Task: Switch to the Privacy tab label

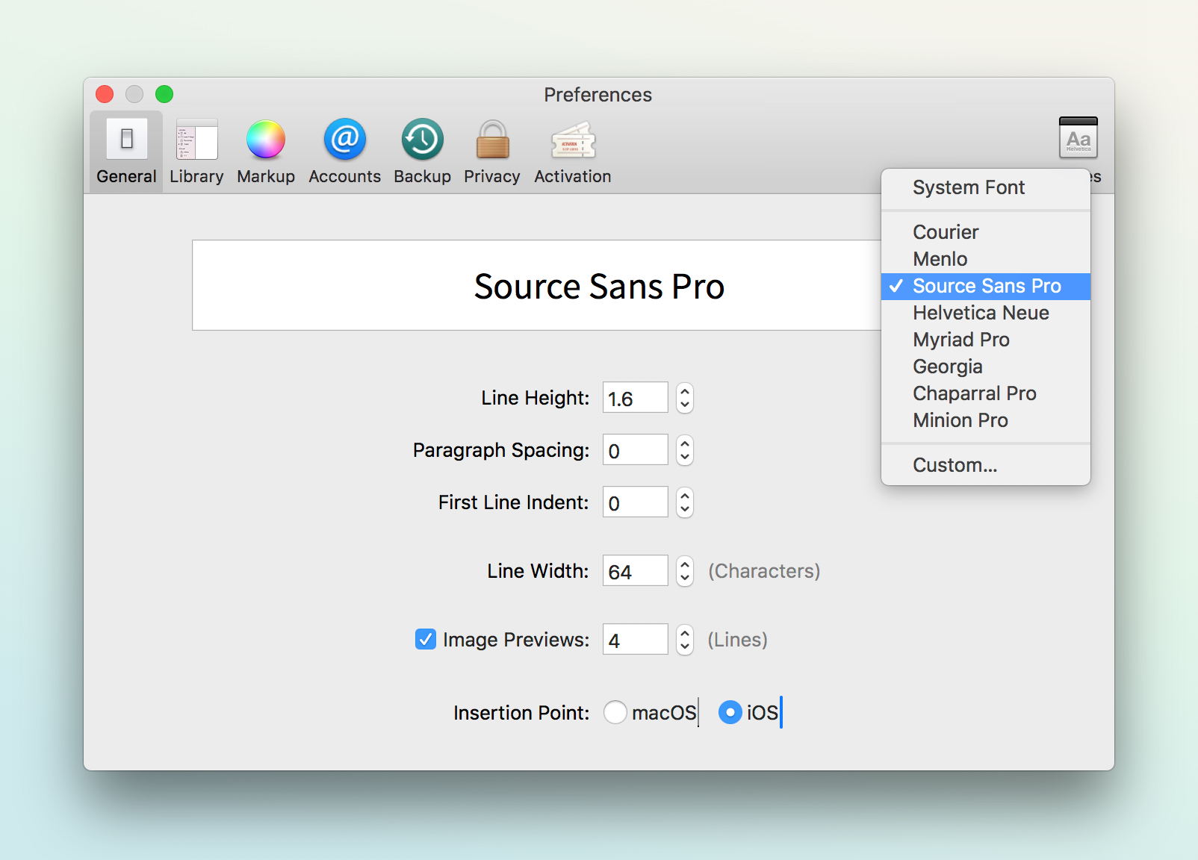Action: [x=492, y=177]
